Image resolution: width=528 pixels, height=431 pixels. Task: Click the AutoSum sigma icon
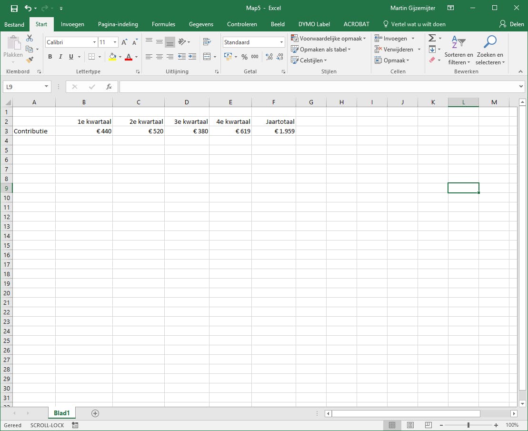(x=432, y=38)
